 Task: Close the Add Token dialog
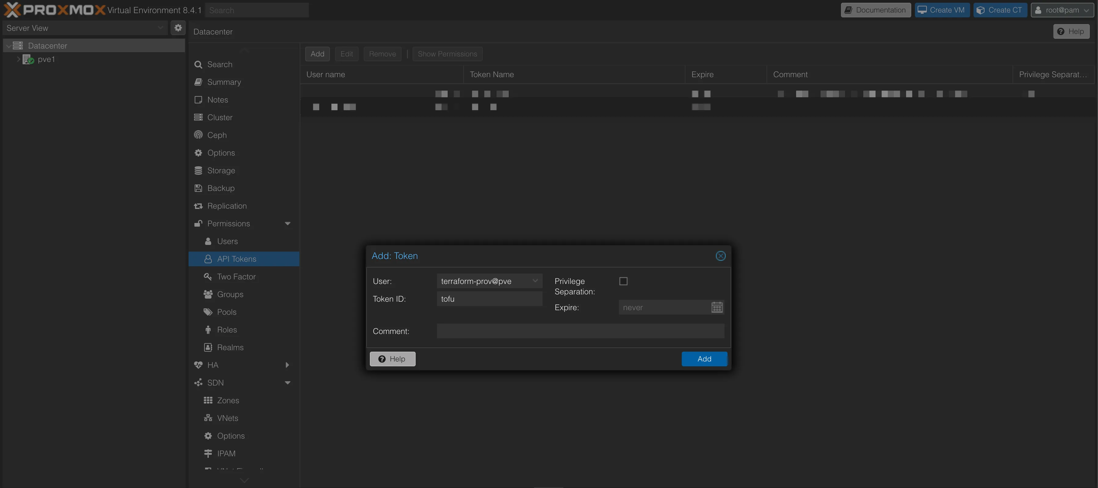(x=720, y=256)
